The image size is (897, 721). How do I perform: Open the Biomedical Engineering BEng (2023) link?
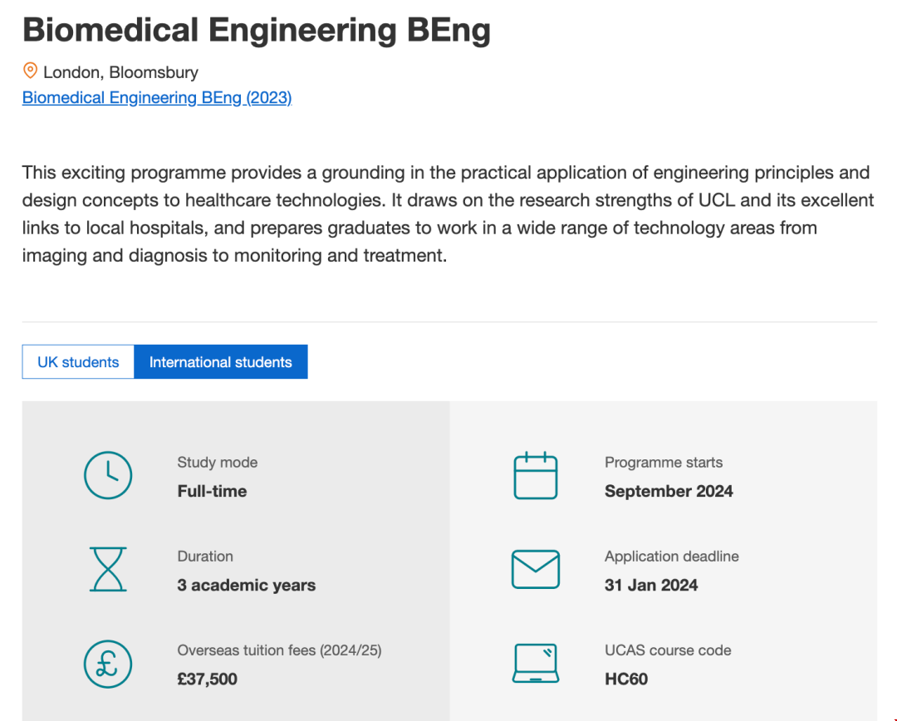157,98
